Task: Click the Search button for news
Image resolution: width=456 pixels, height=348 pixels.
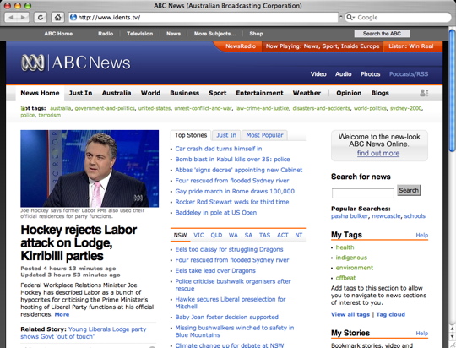Action: [x=409, y=190]
